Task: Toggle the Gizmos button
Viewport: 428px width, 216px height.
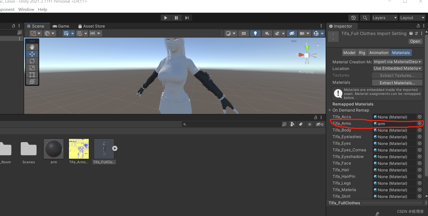Action: [x=316, y=33]
